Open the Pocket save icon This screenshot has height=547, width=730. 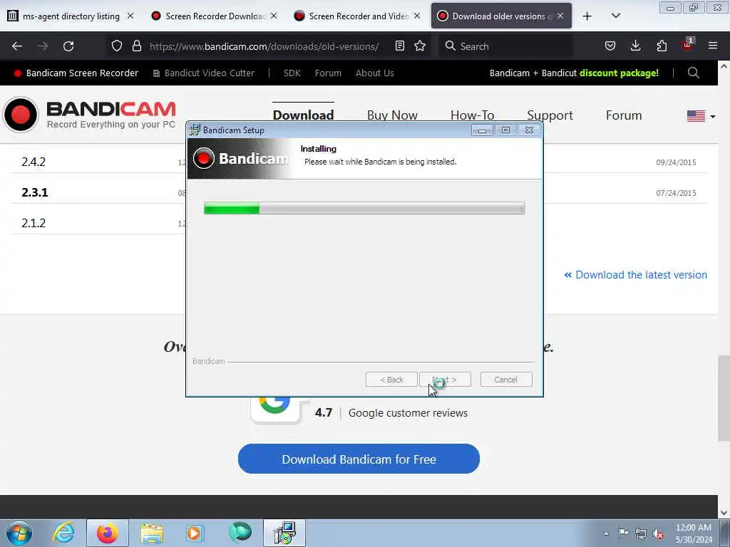(x=610, y=46)
